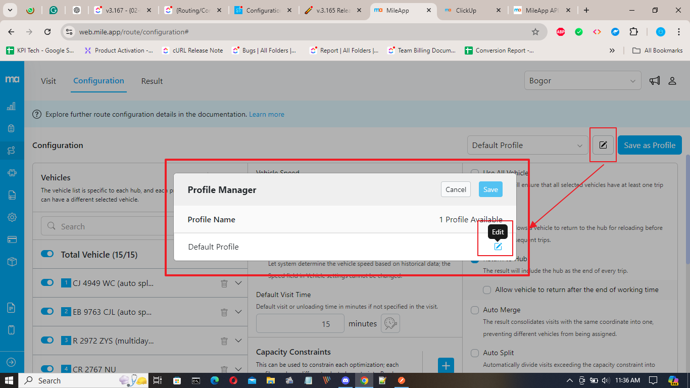Viewport: 690px width, 388px height.
Task: Delete vehicle CJ 4949 WC via trash icon
Action: 224,283
